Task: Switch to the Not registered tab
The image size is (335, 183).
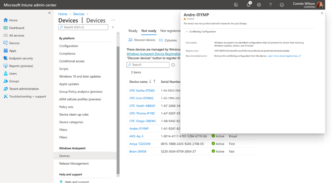Action: tap(170, 31)
